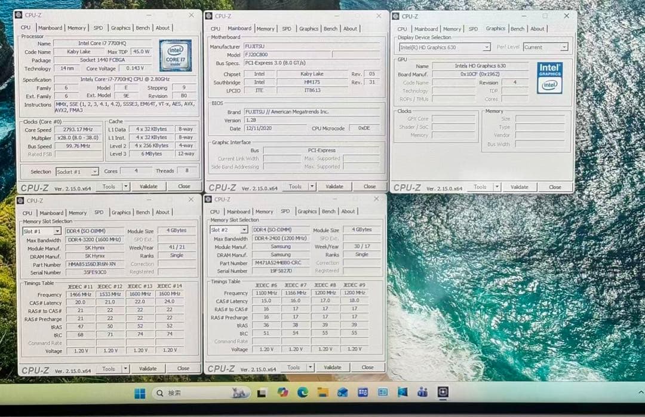Select the Graphics tab in the Slot #2 SPD window

click(x=307, y=211)
